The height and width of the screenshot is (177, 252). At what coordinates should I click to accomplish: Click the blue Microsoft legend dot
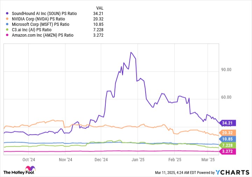click(x=7, y=24)
